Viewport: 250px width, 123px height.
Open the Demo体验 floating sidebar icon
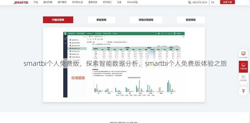pos(243,55)
